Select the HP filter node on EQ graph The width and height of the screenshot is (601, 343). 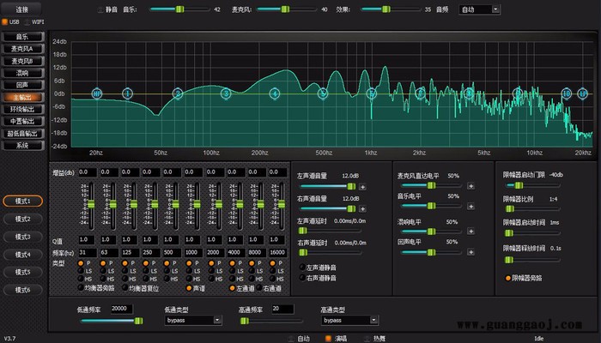coord(97,93)
